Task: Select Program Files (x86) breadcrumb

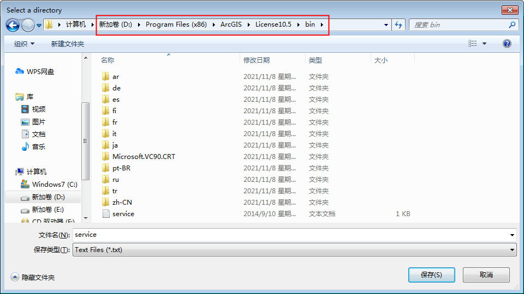Action: (x=176, y=24)
